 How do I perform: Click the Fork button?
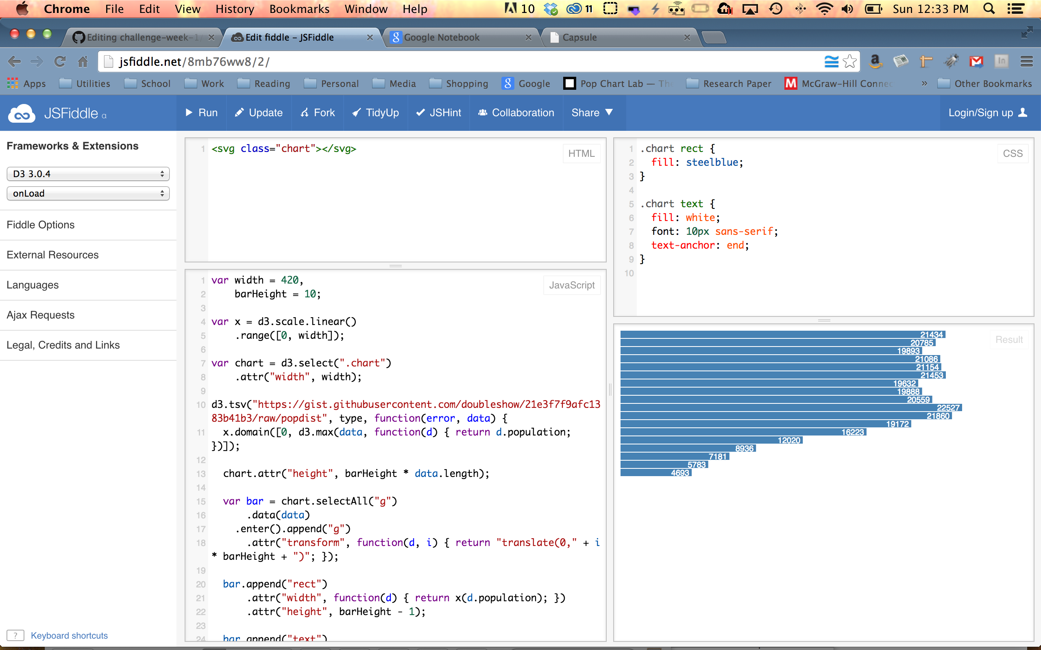tap(318, 113)
